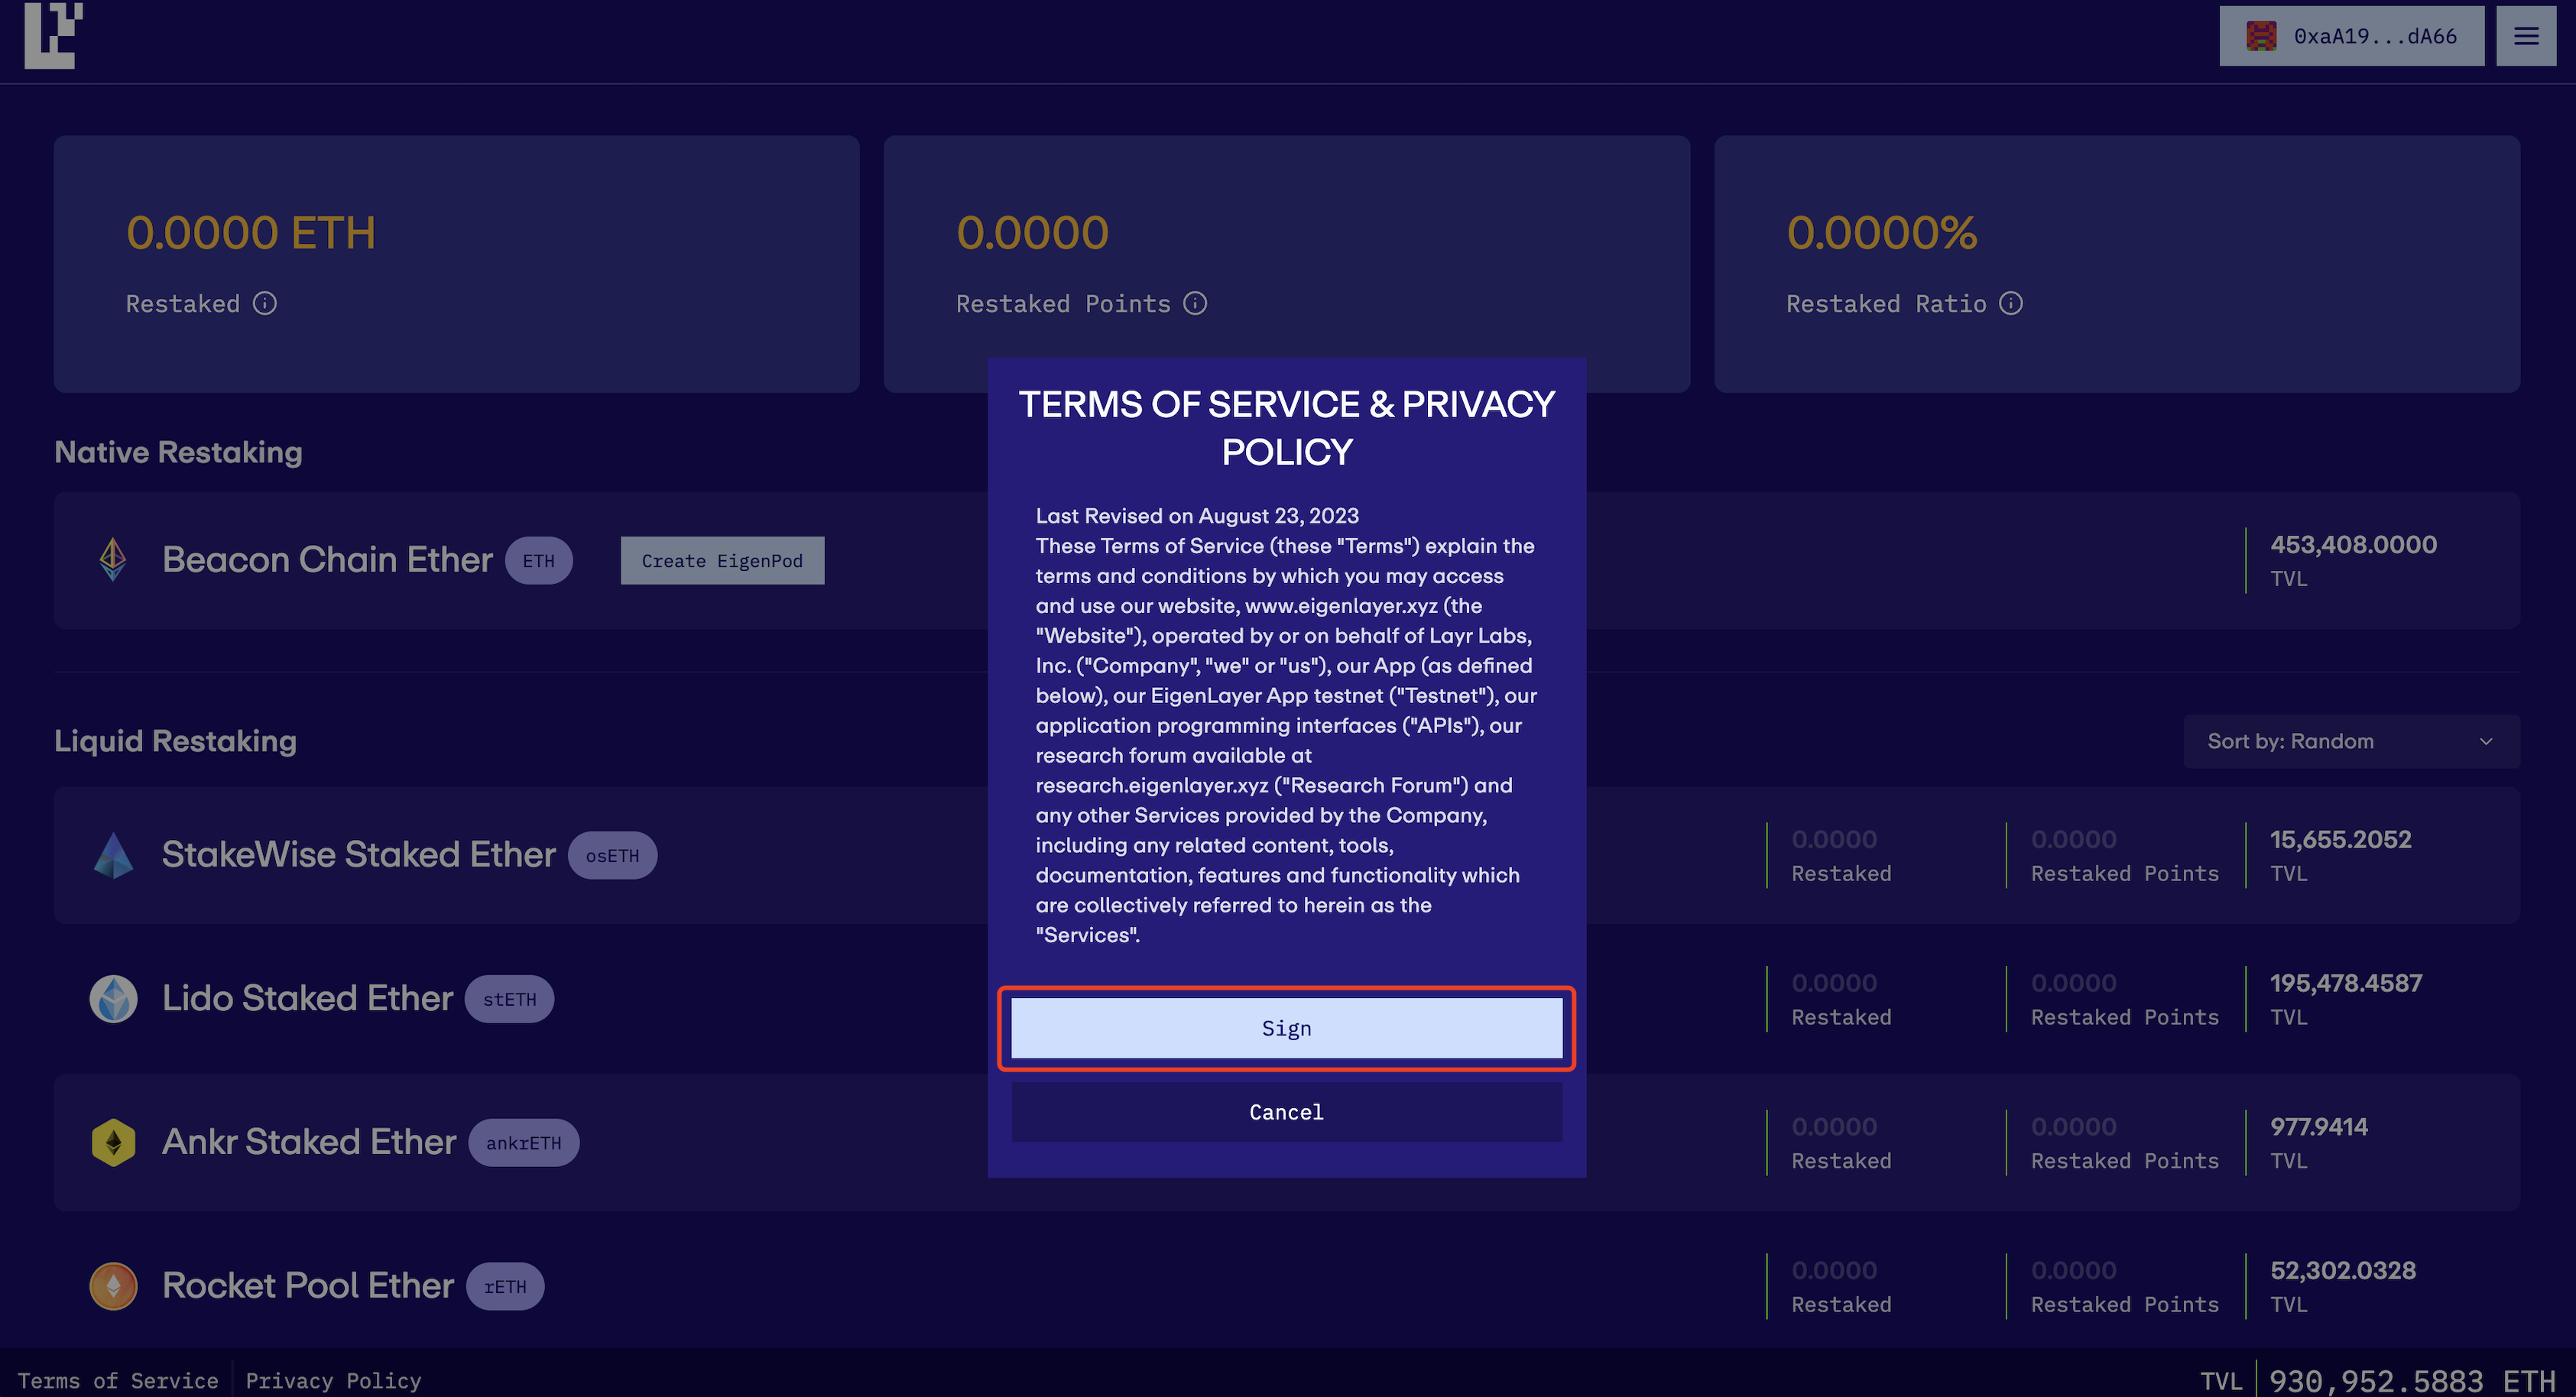Click the Rocket Pool Ether token icon

(113, 1285)
